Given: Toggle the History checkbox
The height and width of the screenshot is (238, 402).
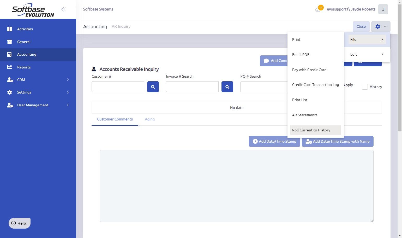Looking at the screenshot, I should point(365,87).
